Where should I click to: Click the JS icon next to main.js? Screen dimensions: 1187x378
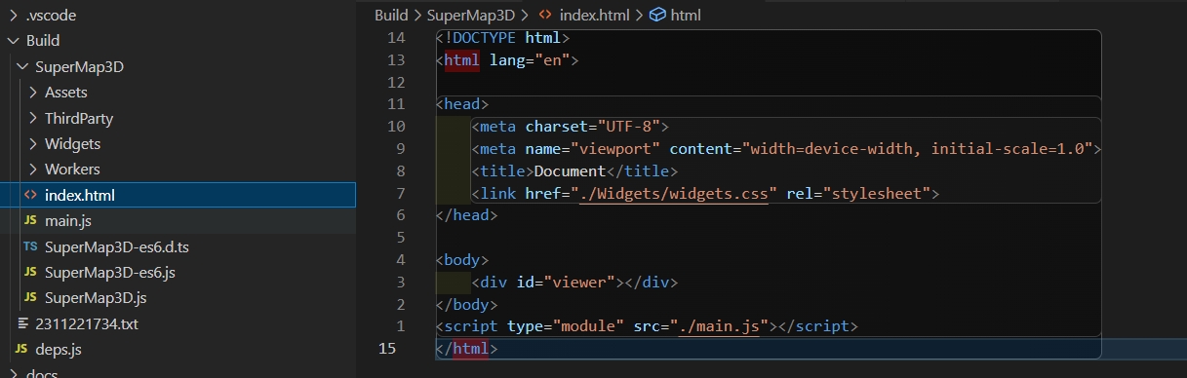[30, 221]
